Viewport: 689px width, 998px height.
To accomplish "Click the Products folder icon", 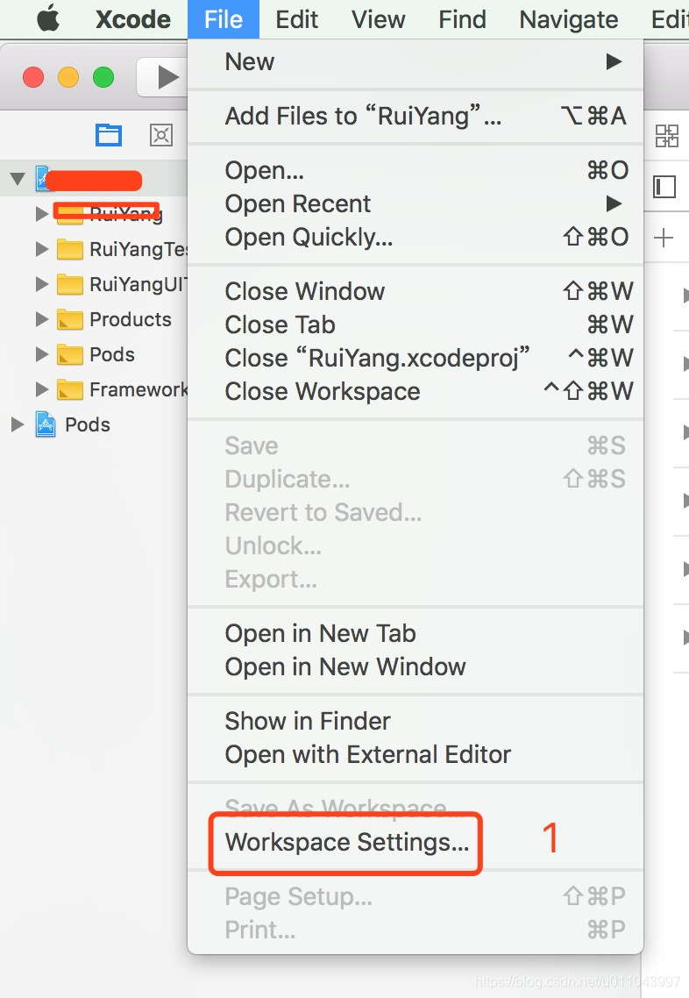I will click(x=70, y=319).
